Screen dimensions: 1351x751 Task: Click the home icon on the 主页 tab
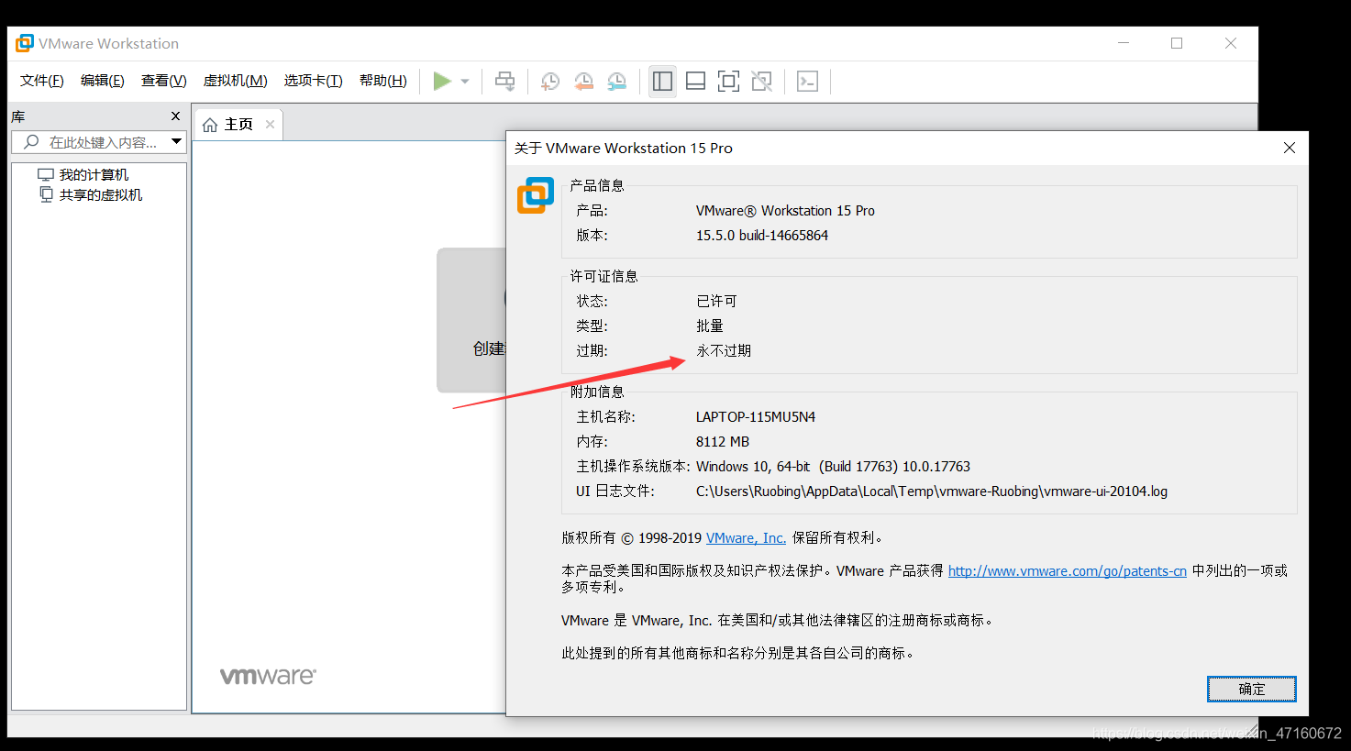coord(210,125)
